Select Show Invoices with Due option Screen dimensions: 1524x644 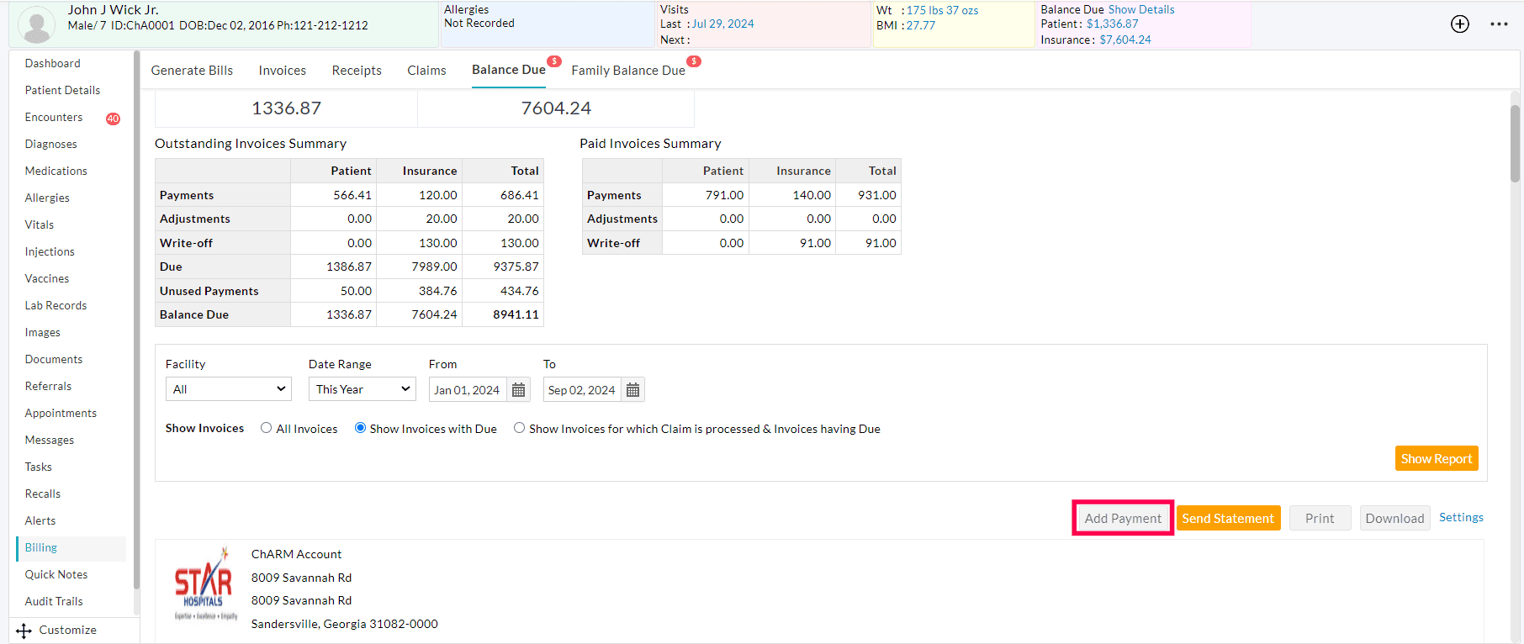[360, 428]
